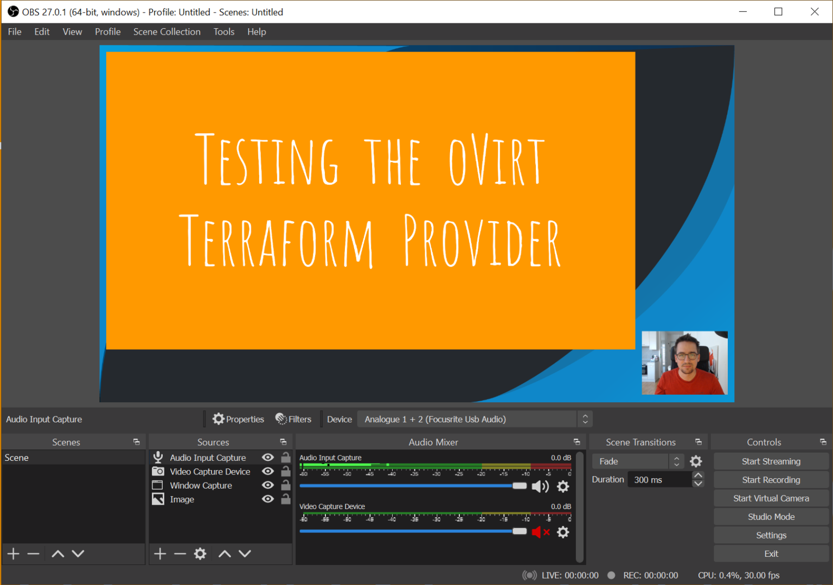
Task: Toggle visibility of the Image source
Action: click(x=268, y=499)
